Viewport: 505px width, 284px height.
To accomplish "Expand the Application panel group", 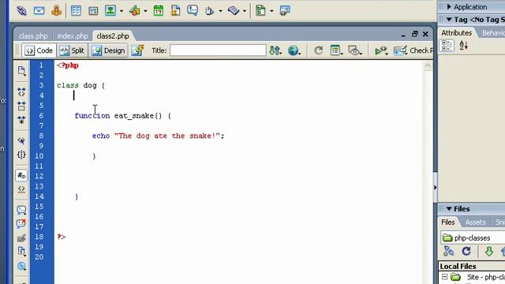I will click(449, 7).
